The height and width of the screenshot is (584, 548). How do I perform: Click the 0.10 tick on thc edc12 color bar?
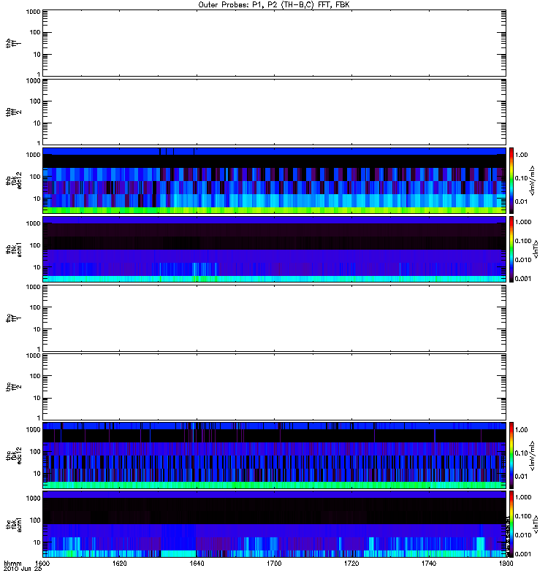pos(522,453)
